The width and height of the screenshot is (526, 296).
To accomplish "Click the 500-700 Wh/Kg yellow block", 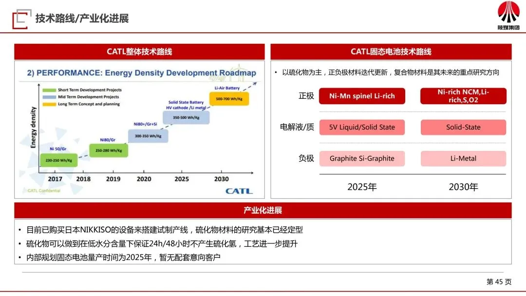I will [229, 99].
